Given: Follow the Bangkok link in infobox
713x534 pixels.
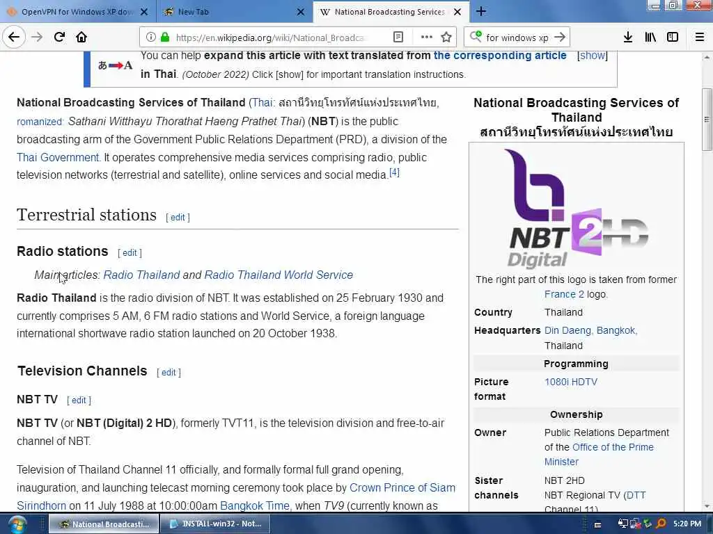Looking at the screenshot, I should [616, 330].
